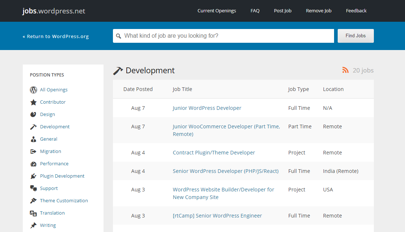
Task: Click the Support speech-bubble icon
Action: tap(33, 188)
